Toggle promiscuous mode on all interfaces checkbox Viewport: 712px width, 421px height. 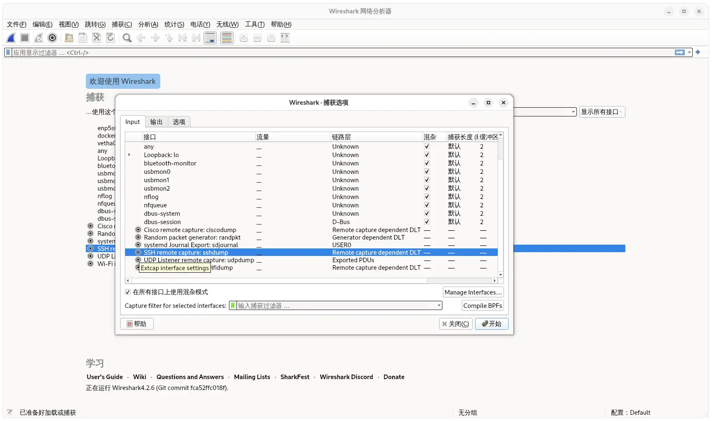(128, 292)
